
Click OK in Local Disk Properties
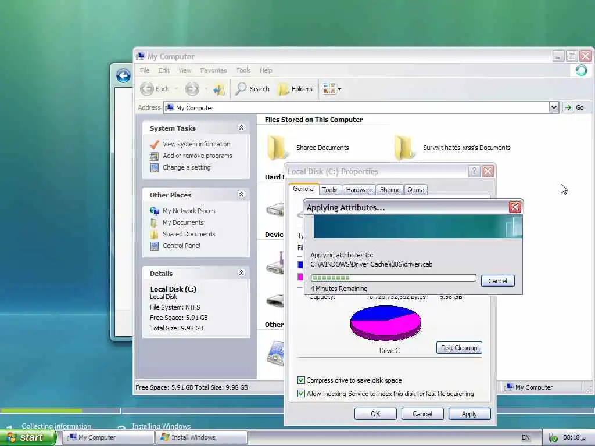tap(375, 413)
